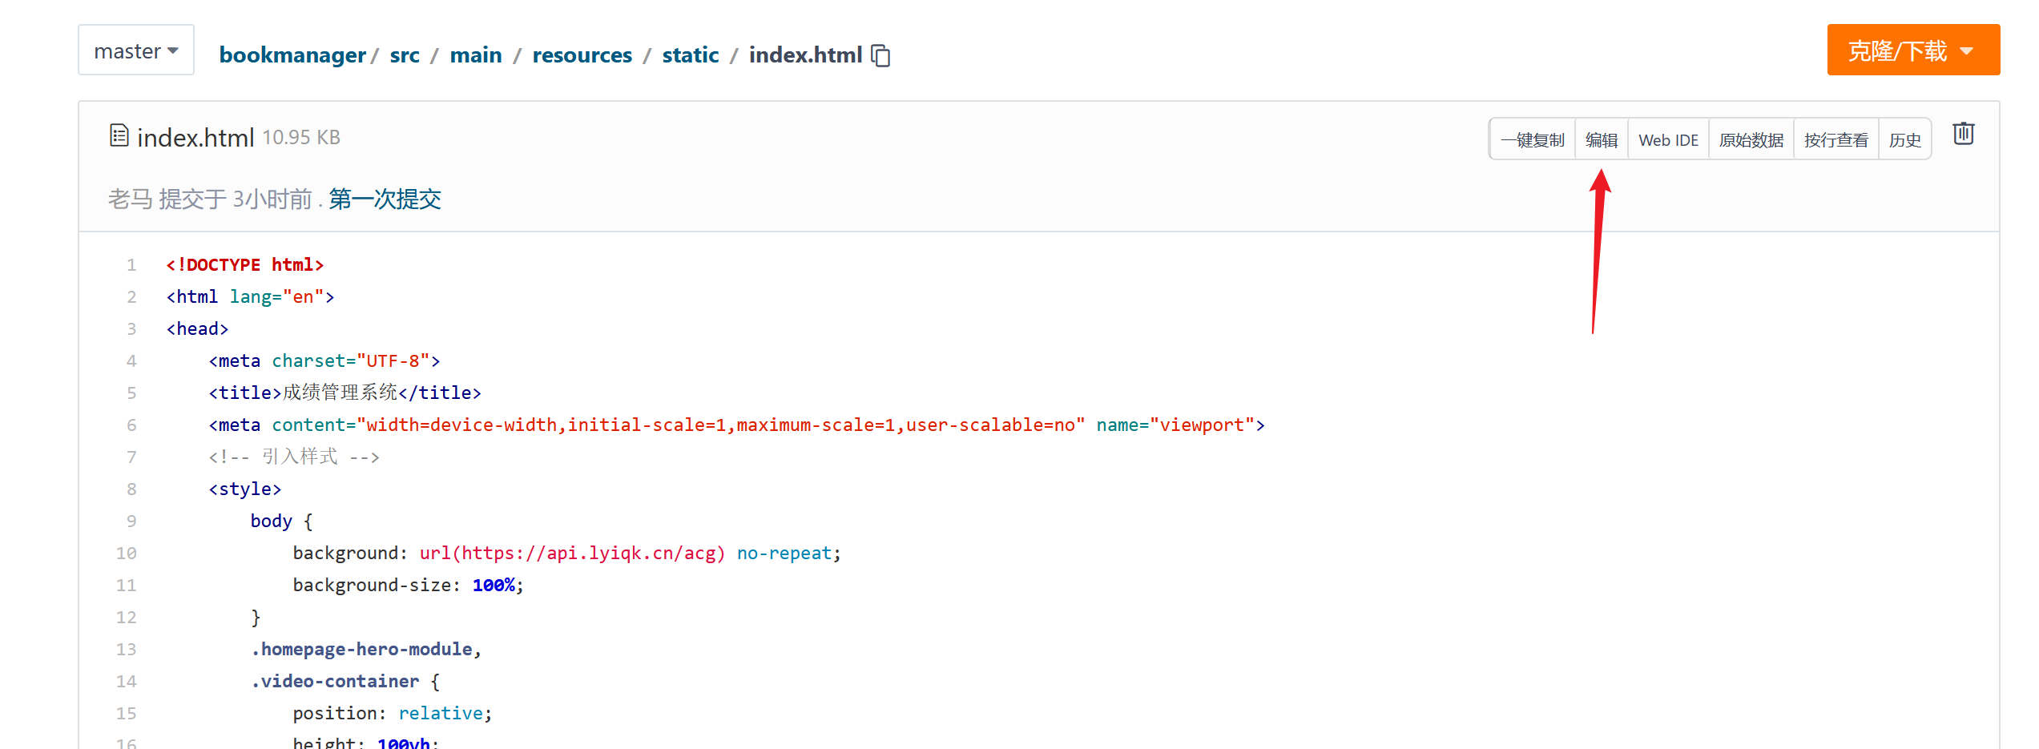
Task: Navigate to src folder breadcrumb
Action: [405, 55]
